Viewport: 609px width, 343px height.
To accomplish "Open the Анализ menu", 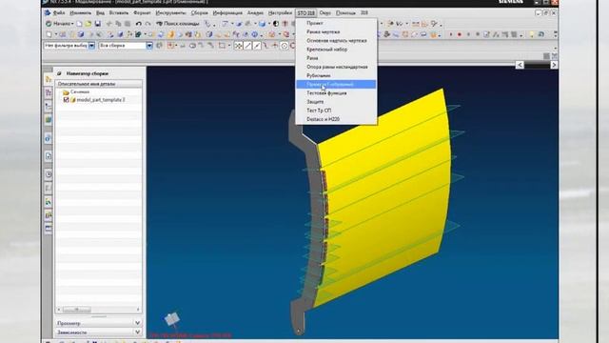I will [x=255, y=12].
